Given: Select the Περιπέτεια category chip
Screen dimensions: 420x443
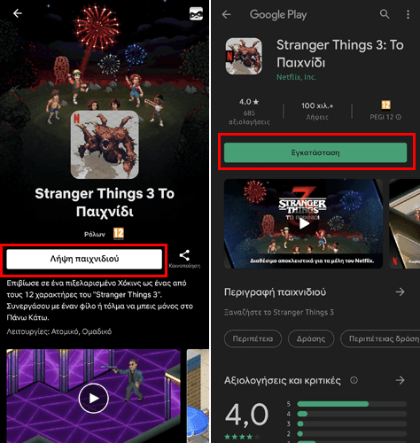Looking at the screenshot, I should [x=253, y=338].
